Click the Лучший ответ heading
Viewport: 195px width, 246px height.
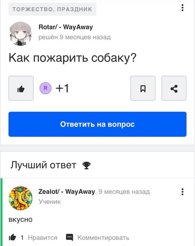[43, 165]
